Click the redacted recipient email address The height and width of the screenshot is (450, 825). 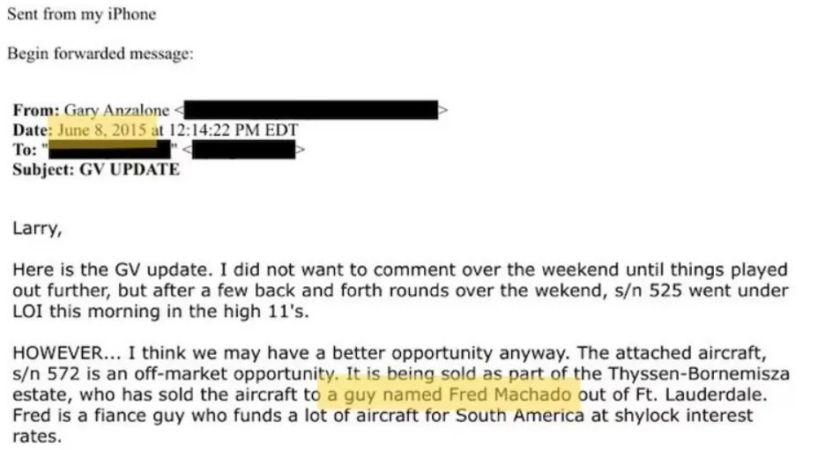point(244,150)
